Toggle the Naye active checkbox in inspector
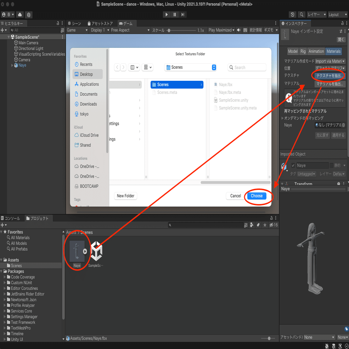Screen dimensions: 349x349 coord(293,165)
